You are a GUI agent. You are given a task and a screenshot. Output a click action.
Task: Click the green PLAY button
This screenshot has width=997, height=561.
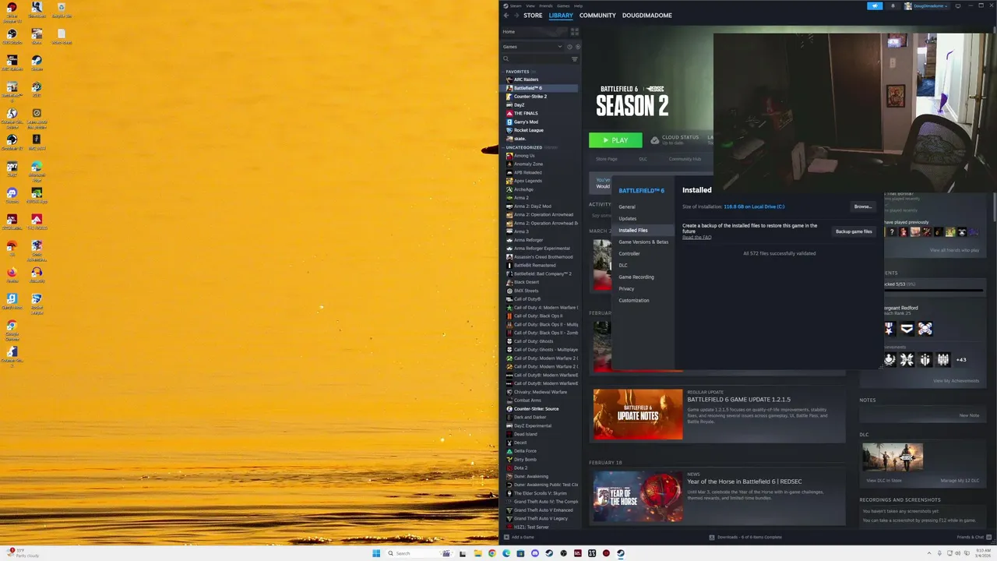click(x=615, y=140)
